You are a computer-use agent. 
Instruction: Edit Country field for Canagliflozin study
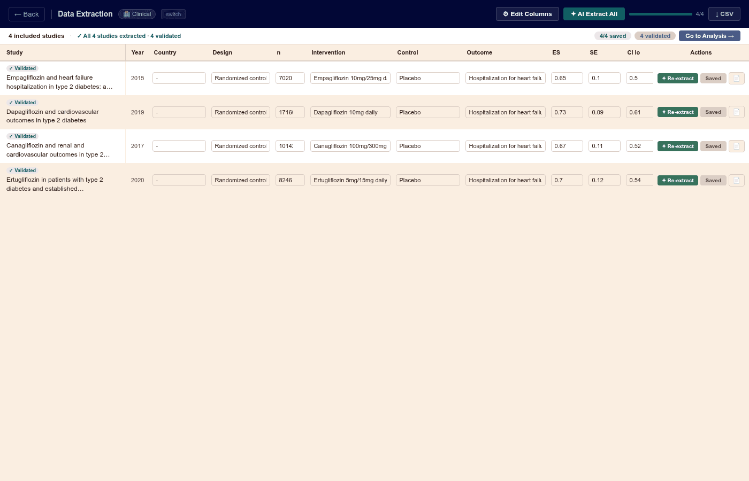[x=179, y=146]
